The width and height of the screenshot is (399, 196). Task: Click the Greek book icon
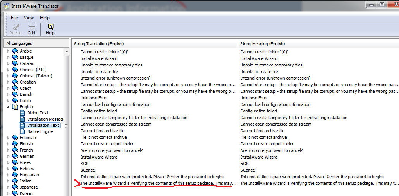pyautogui.click(x=15, y=162)
